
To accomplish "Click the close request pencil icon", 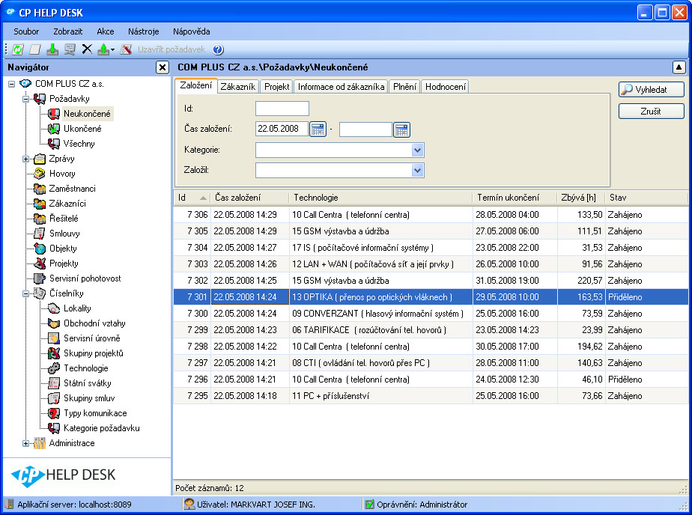I will (127, 49).
